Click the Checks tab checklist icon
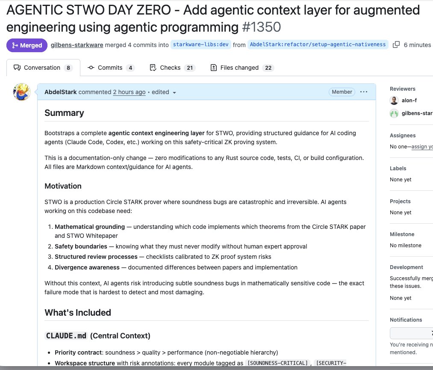This screenshot has height=370, width=433. [153, 68]
